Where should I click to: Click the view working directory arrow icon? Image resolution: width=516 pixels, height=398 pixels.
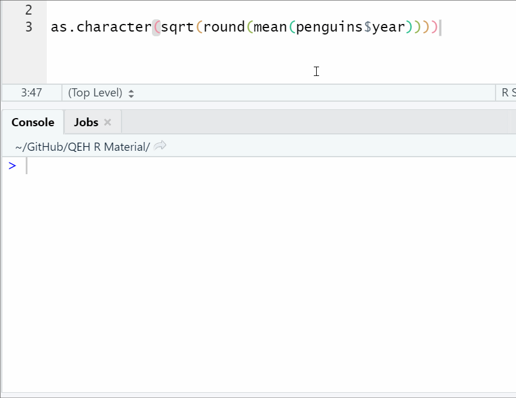point(160,146)
